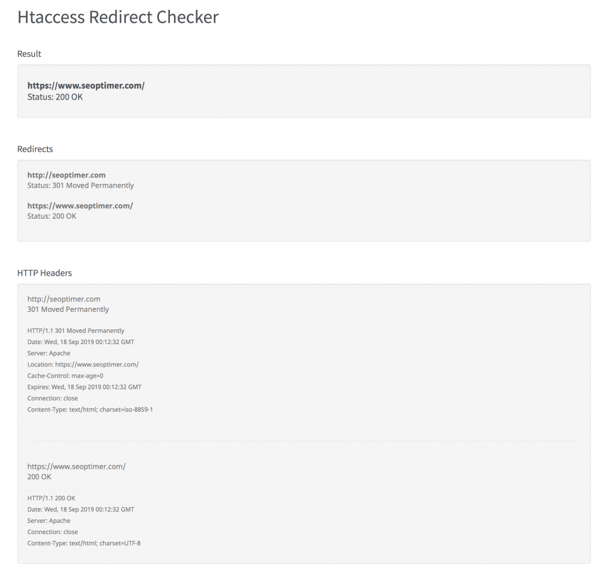The width and height of the screenshot is (600, 571).
Task: Click the horizontal divider between header blocks
Action: (304, 440)
